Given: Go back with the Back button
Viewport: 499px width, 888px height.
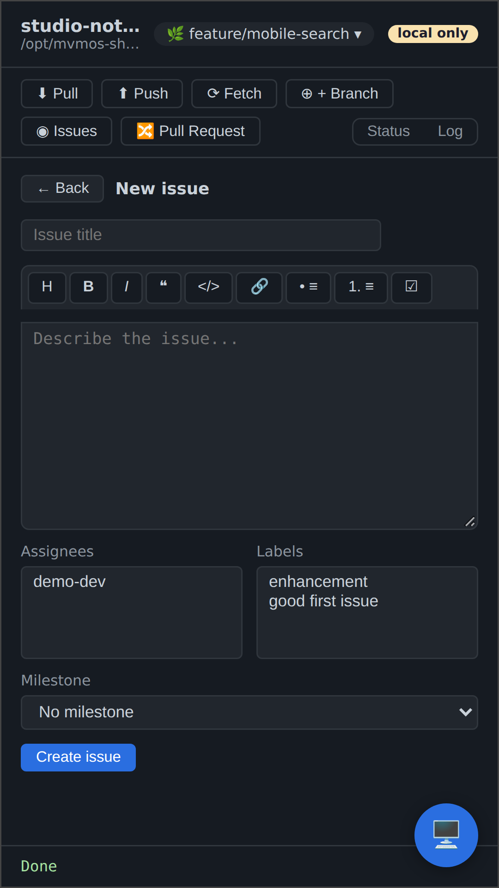Looking at the screenshot, I should coord(62,189).
